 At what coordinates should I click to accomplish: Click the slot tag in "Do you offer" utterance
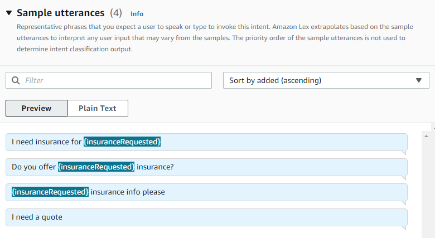point(96,167)
